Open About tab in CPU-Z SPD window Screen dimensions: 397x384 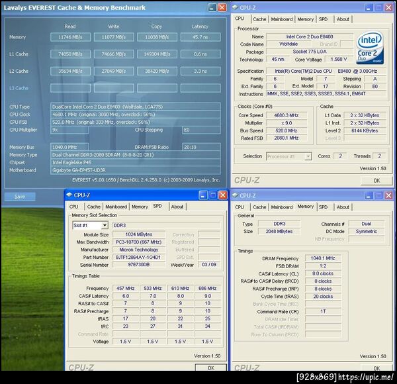coord(177,207)
